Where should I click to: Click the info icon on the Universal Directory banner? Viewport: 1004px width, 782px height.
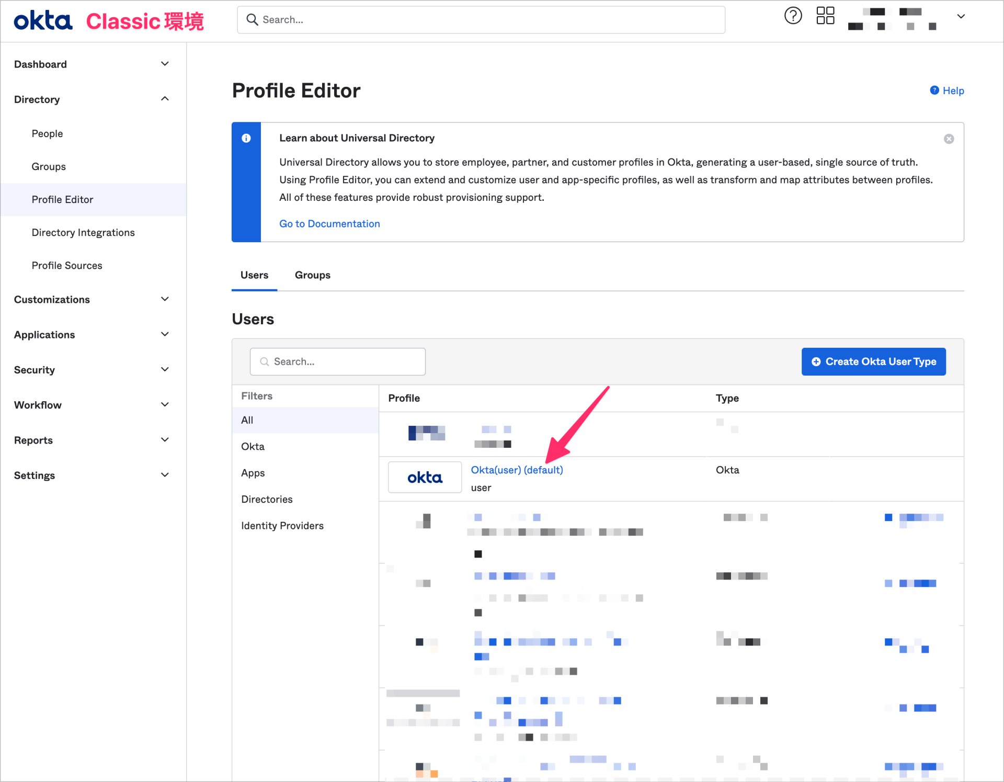[x=246, y=138]
